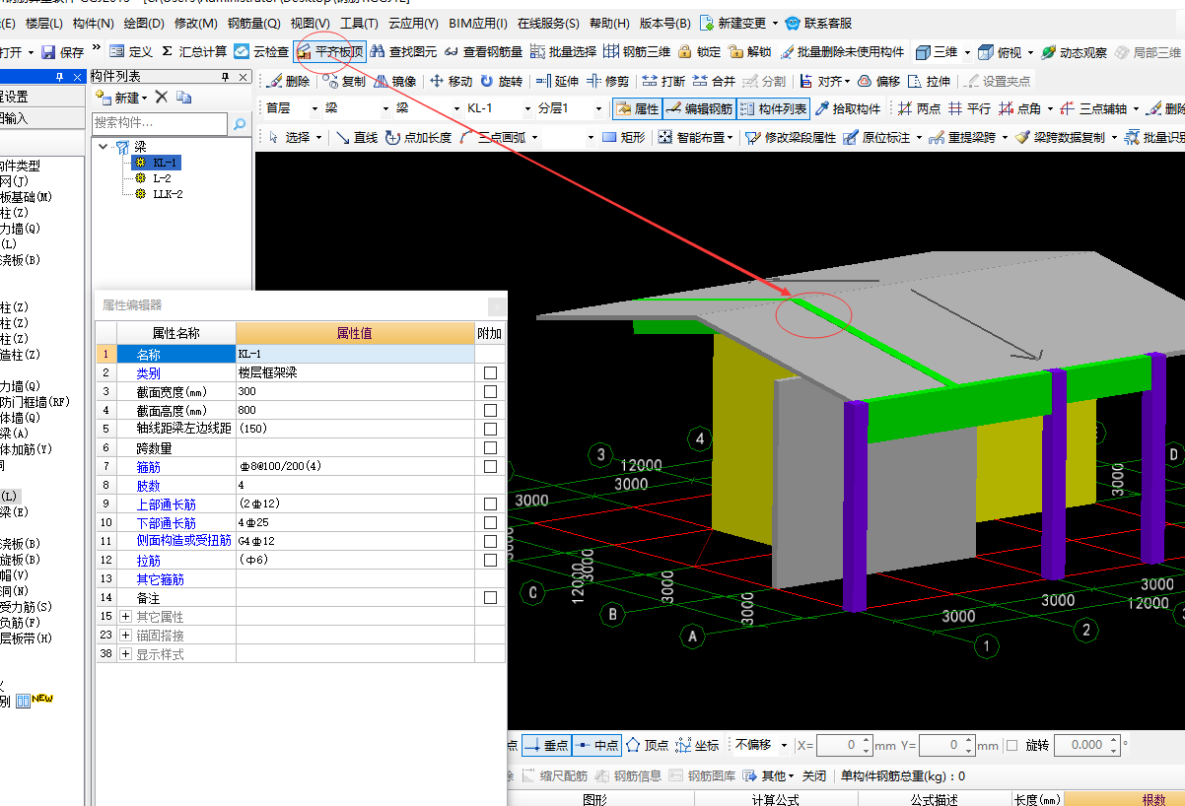Screen dimensions: 1185x806
Task: Open the 工具(T) menu
Action: [x=360, y=23]
